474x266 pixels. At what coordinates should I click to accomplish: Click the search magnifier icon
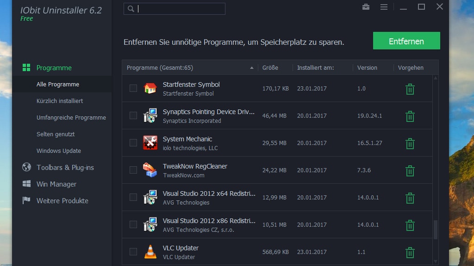click(x=130, y=8)
